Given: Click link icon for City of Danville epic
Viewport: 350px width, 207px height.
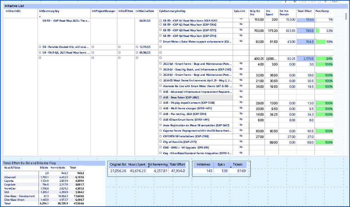Looking at the screenshot, I should (241, 142).
